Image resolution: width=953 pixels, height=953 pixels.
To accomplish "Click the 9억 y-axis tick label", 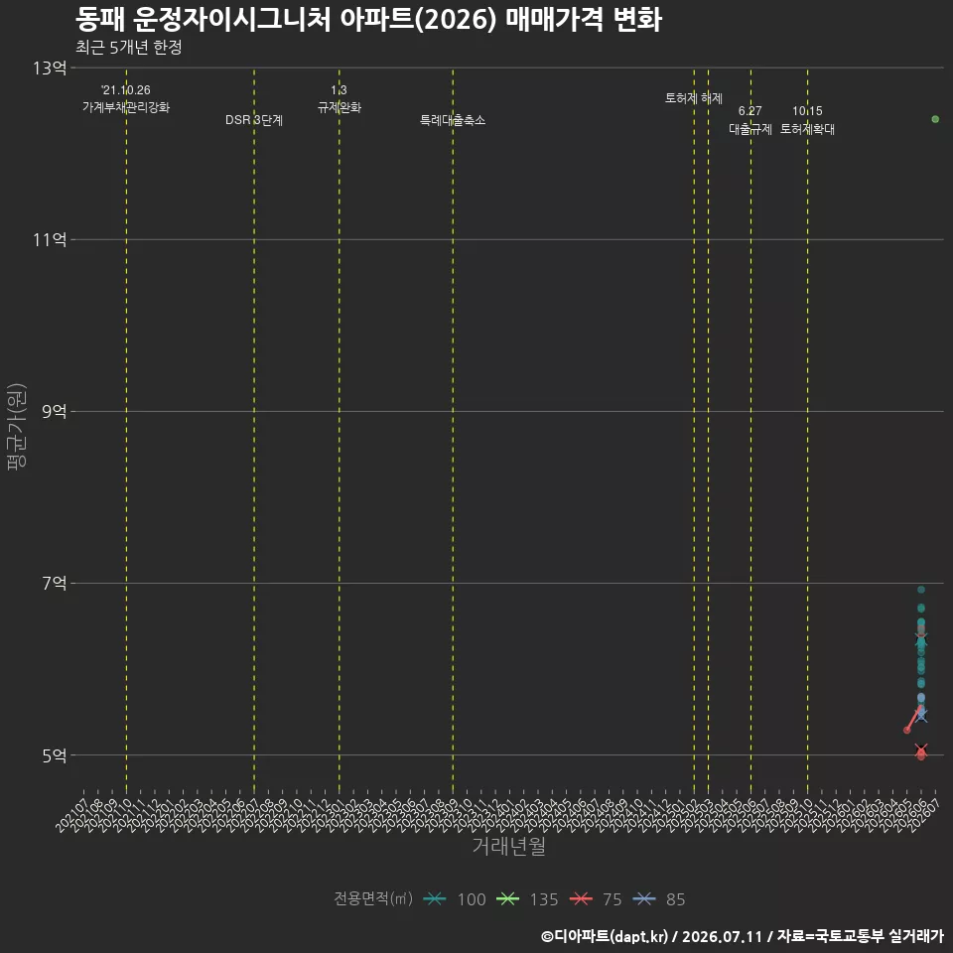I will coord(54,411).
